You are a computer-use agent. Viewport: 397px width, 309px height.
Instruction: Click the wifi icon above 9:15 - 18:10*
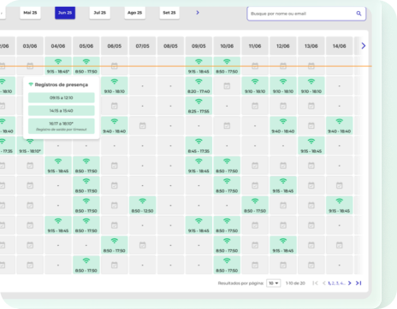(30, 142)
